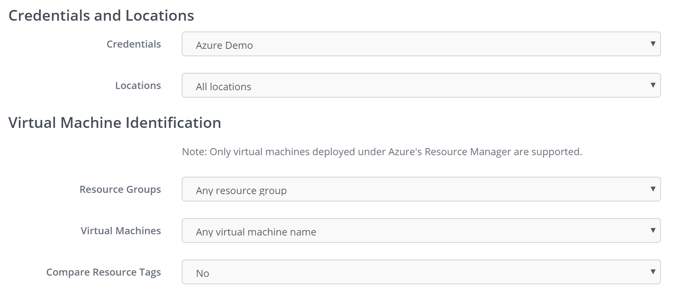Click the Locations field label
Viewport: 673px width, 293px height.
click(x=138, y=86)
